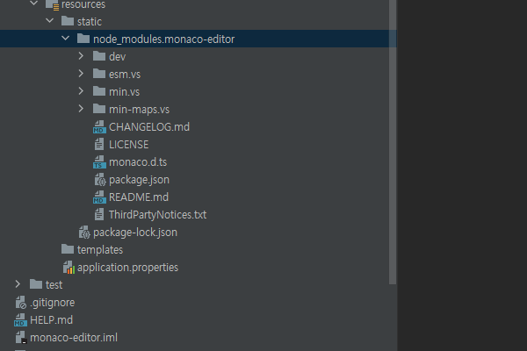Viewport: 527px width, 351px height.
Task: Click the templates folder icon
Action: point(68,249)
